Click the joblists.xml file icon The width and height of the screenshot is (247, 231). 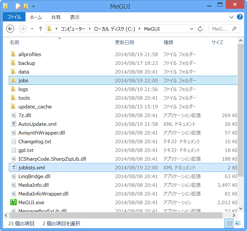click(x=14, y=167)
